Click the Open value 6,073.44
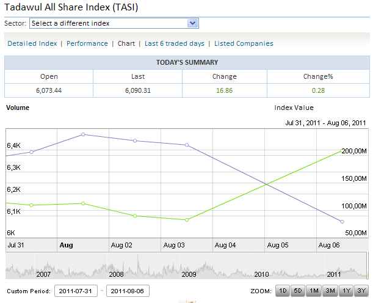The image size is (373, 303). [49, 90]
